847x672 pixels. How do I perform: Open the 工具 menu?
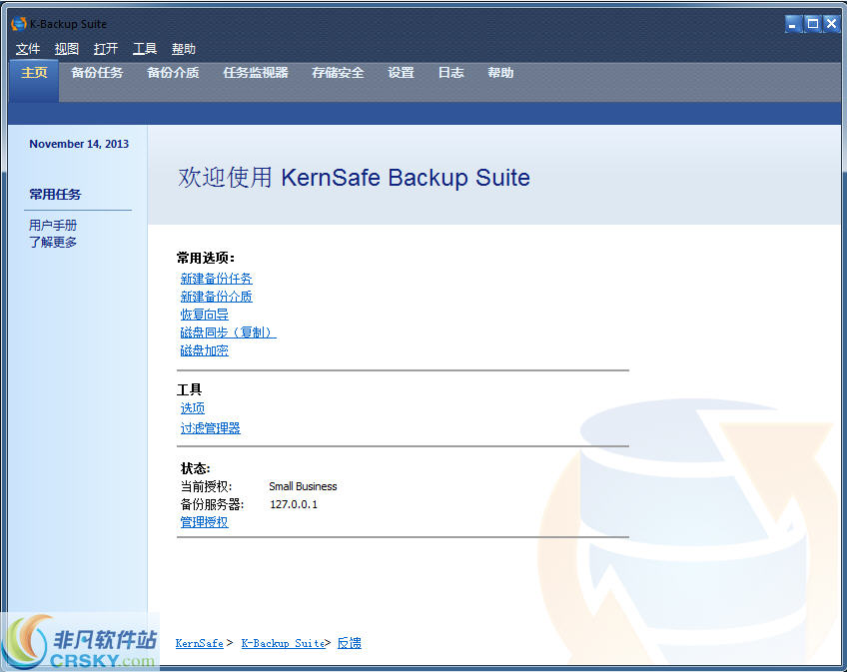[x=145, y=49]
